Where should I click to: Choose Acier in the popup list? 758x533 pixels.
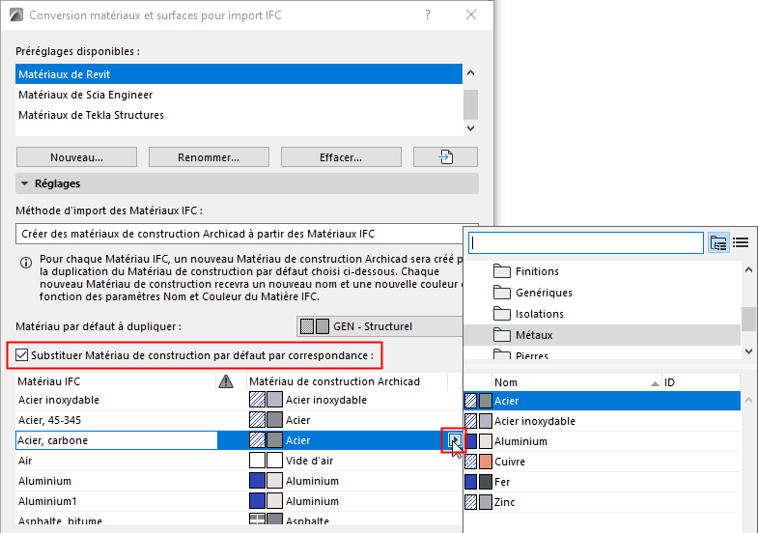click(x=603, y=401)
